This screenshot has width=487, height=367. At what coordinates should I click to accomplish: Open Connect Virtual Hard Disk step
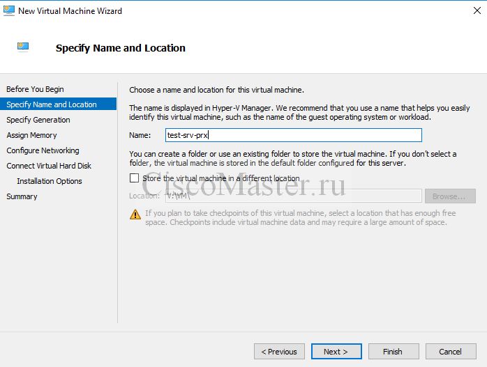49,166
